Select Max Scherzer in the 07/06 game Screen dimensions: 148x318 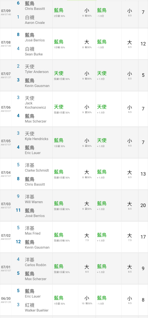[36, 121]
